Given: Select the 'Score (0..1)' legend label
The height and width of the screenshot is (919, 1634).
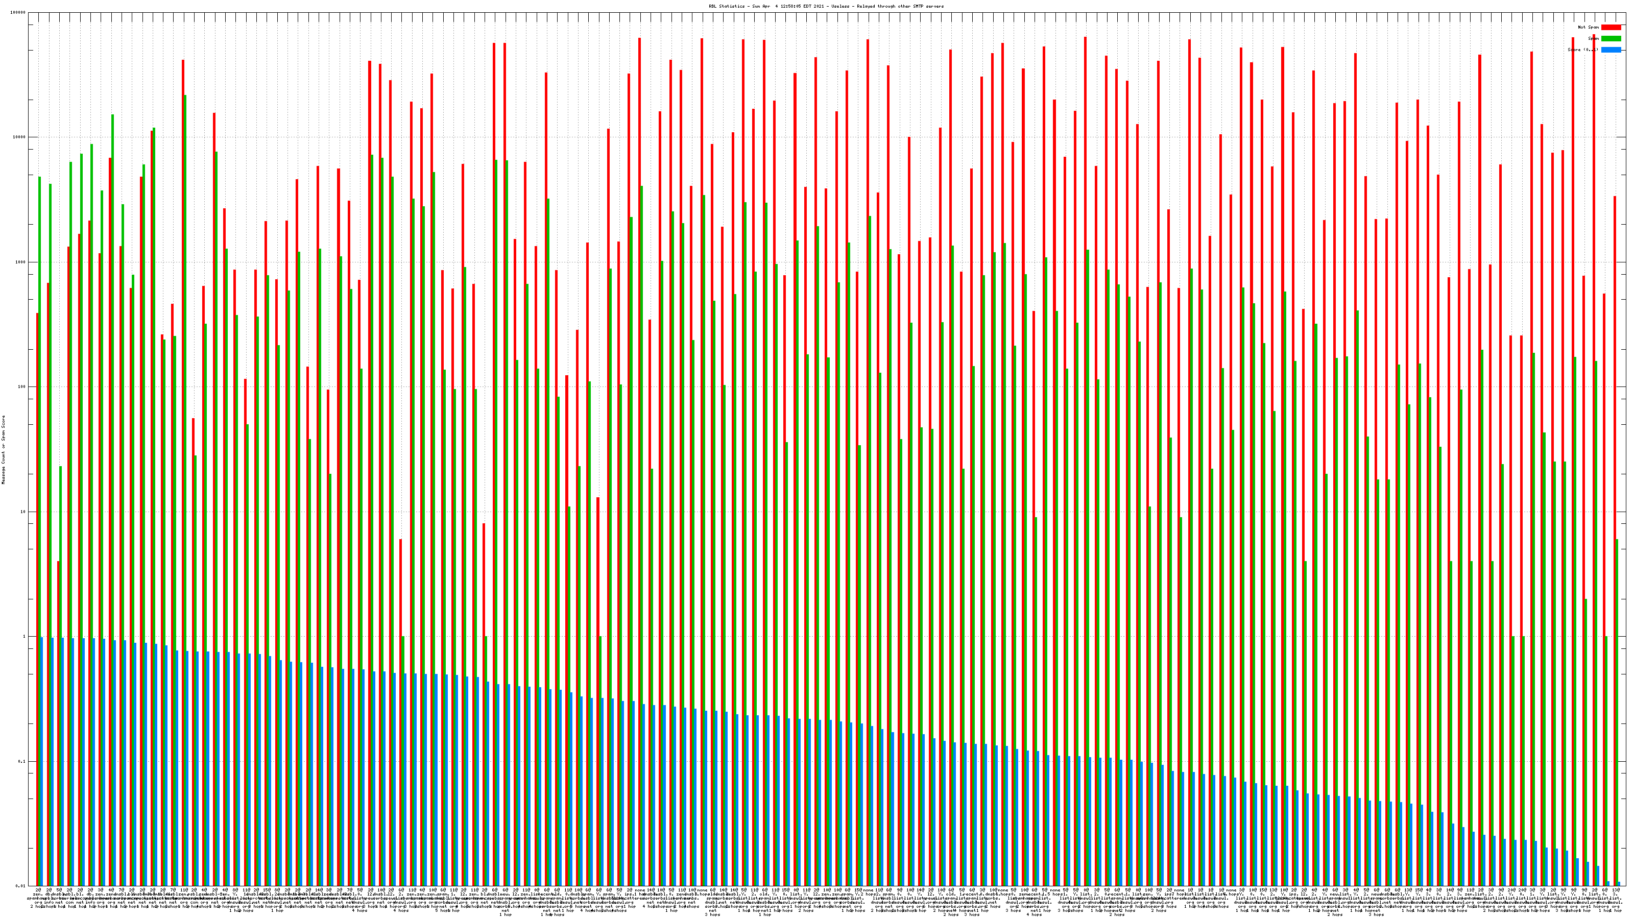Looking at the screenshot, I should (1583, 50).
